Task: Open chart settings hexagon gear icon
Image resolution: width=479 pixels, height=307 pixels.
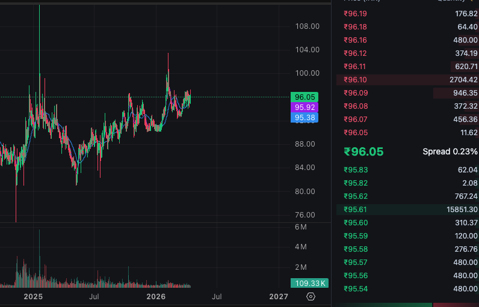Action: click(311, 296)
